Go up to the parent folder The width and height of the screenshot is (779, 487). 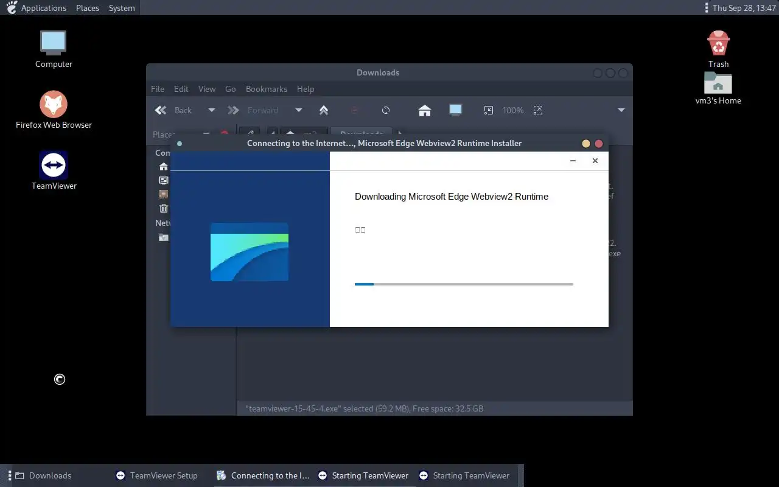click(x=324, y=110)
